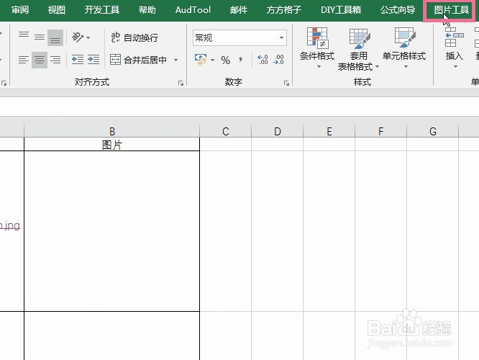Select column C header

pos(225,131)
